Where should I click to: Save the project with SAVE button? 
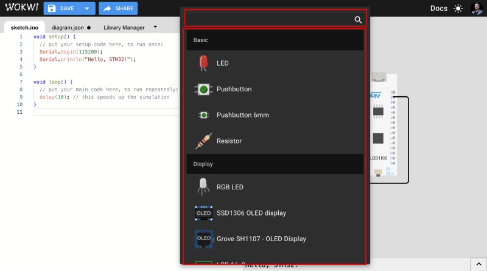click(61, 9)
